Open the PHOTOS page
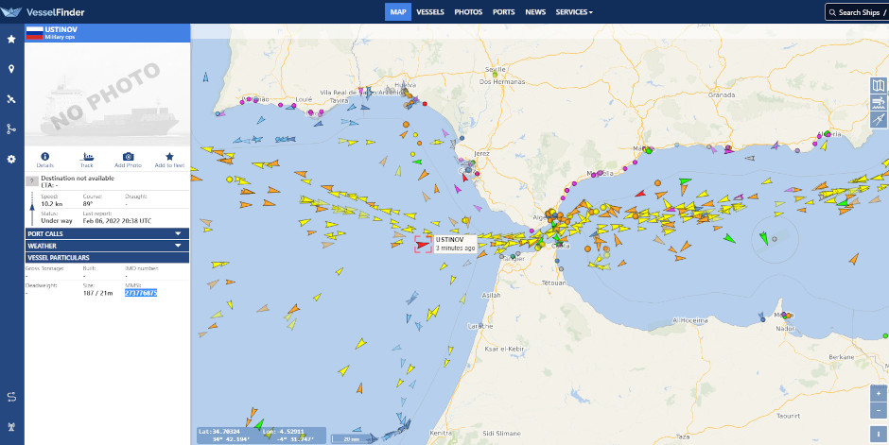 point(468,12)
